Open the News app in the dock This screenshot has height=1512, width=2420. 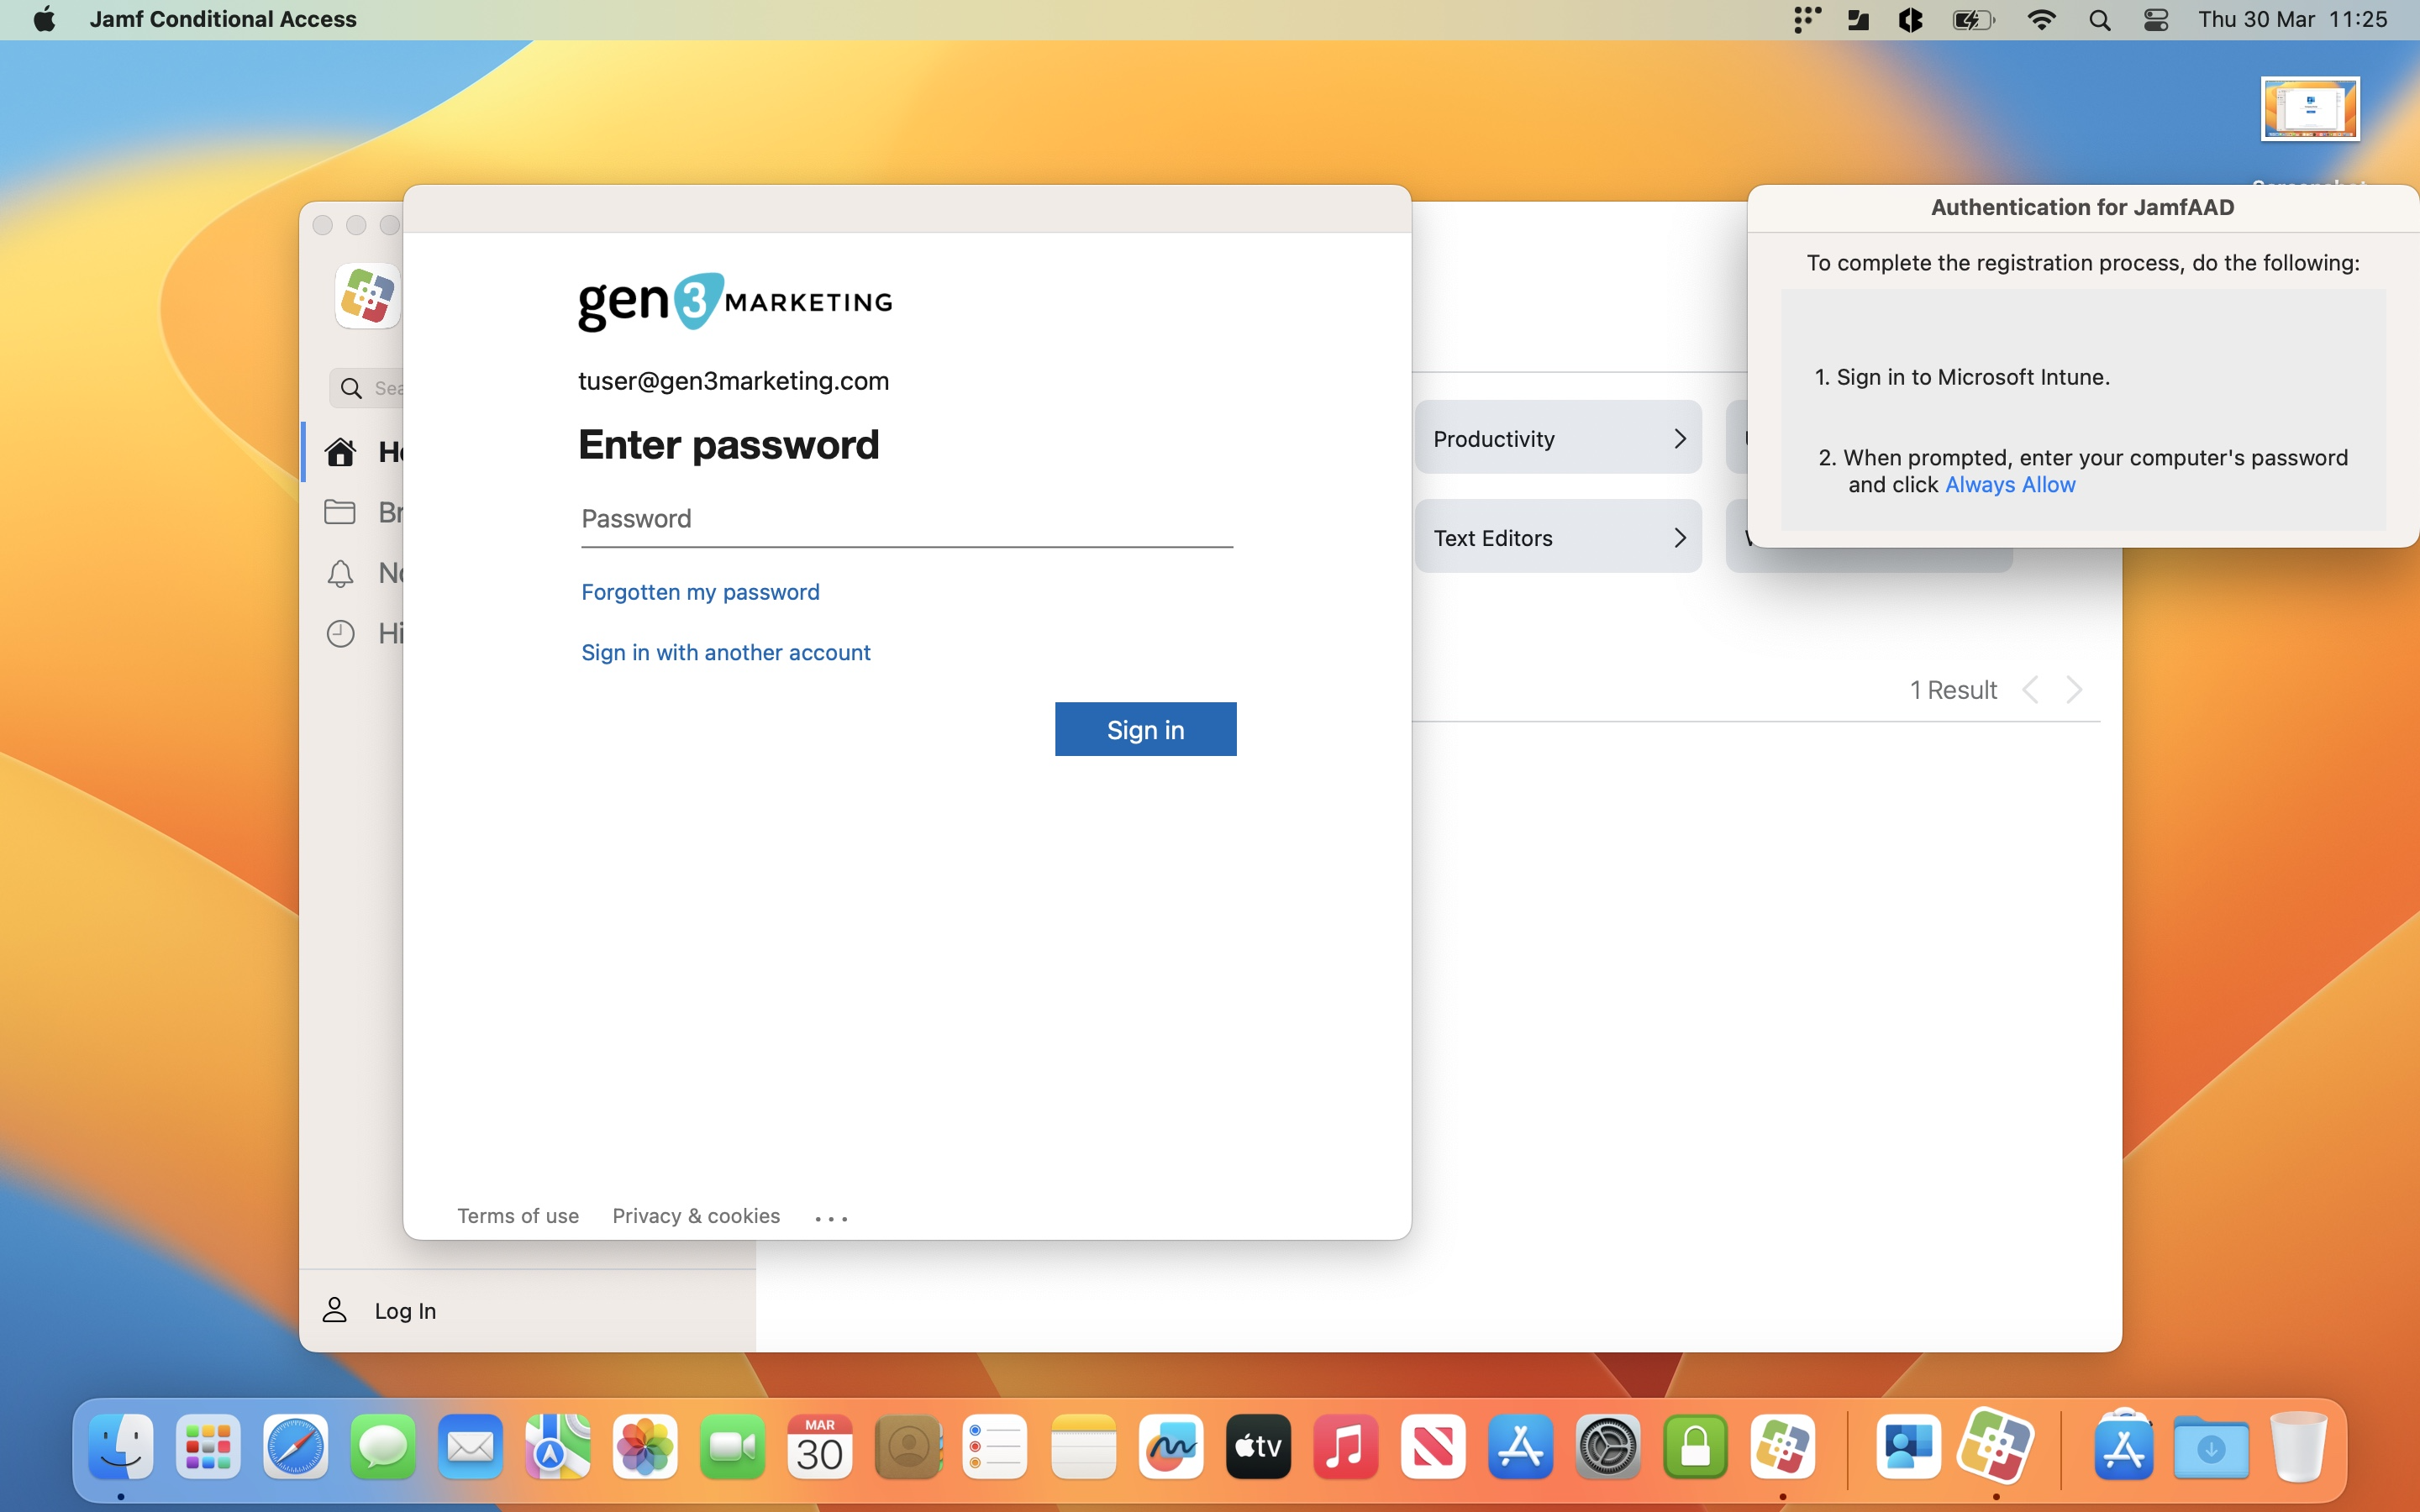click(1433, 1446)
